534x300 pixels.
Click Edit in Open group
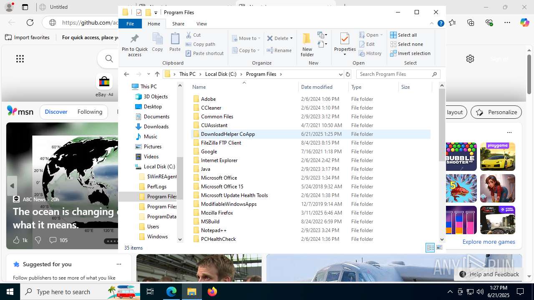click(367, 44)
